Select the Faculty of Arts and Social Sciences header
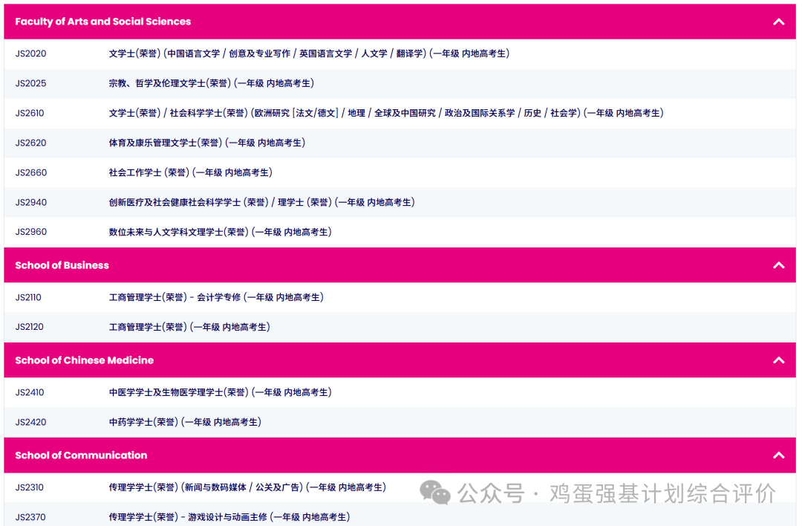 click(102, 22)
